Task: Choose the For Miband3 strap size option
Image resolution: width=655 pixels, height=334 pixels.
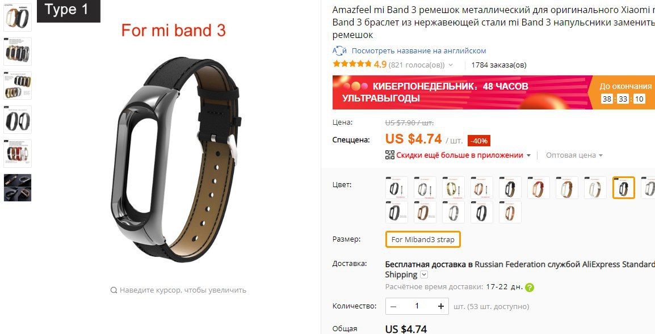Action: pyautogui.click(x=423, y=240)
